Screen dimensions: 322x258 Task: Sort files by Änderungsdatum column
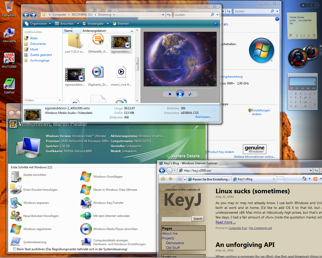point(98,31)
